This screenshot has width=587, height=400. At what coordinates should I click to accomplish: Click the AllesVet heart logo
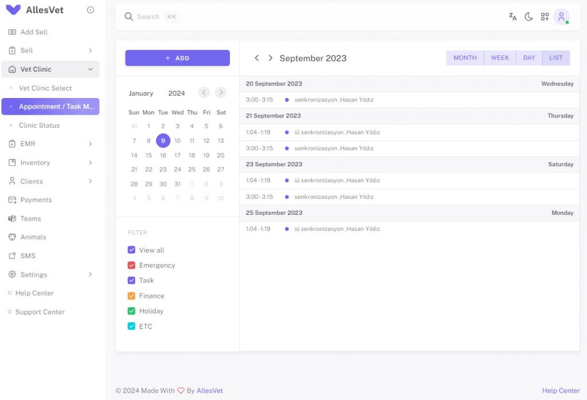coord(14,10)
